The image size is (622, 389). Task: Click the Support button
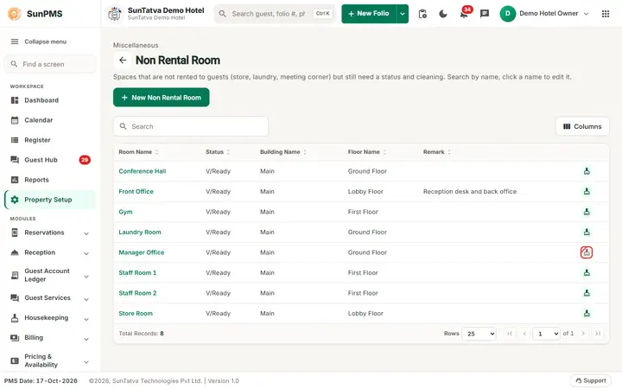coord(591,381)
